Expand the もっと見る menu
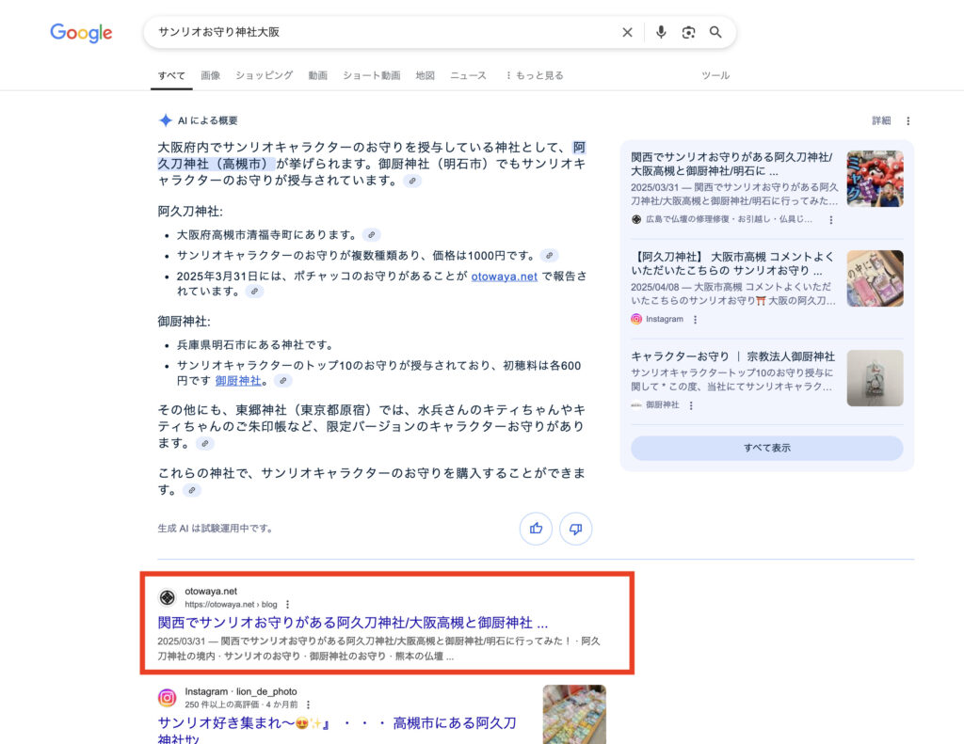 [x=535, y=75]
